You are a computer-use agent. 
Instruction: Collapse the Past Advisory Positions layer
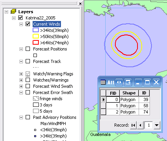(x=21, y=117)
